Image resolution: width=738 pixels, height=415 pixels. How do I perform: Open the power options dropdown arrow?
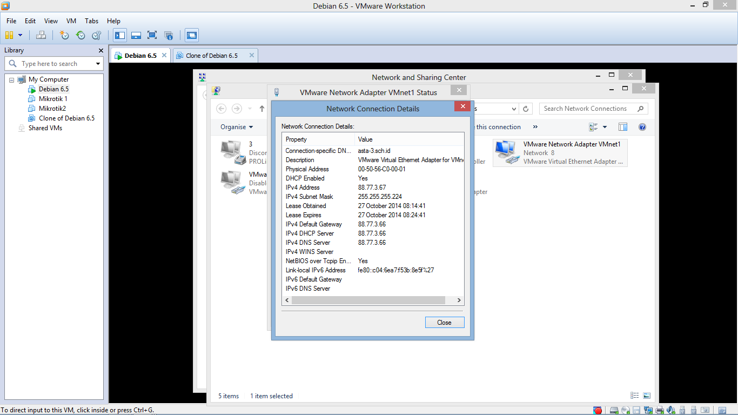21,35
